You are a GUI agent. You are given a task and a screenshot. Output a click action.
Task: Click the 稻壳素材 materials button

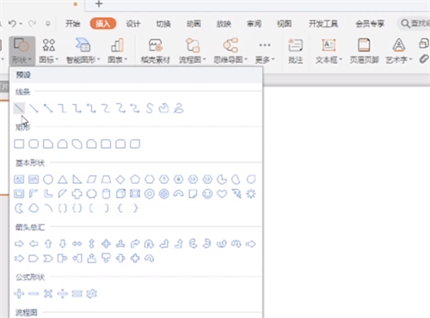(x=156, y=51)
